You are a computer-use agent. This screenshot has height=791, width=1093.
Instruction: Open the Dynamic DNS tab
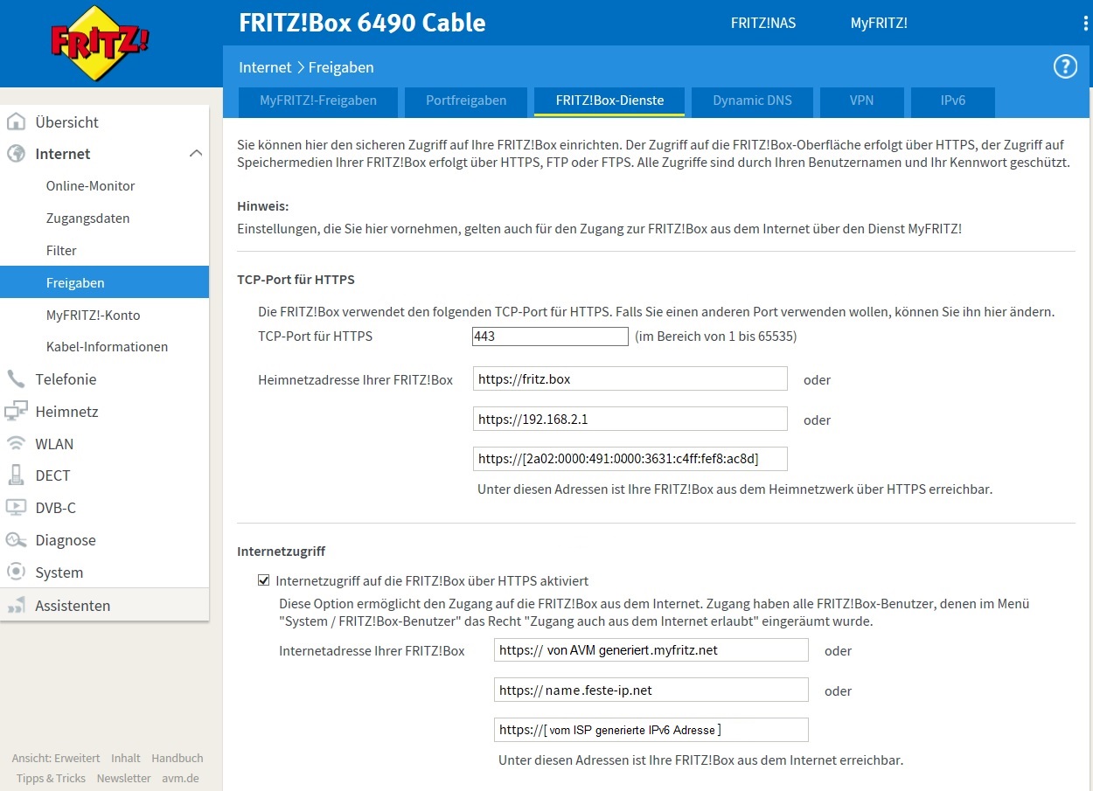click(x=752, y=101)
